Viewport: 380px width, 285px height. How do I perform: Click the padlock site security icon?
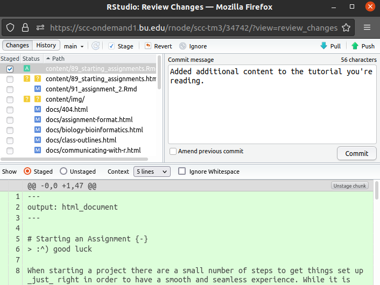coord(25,27)
